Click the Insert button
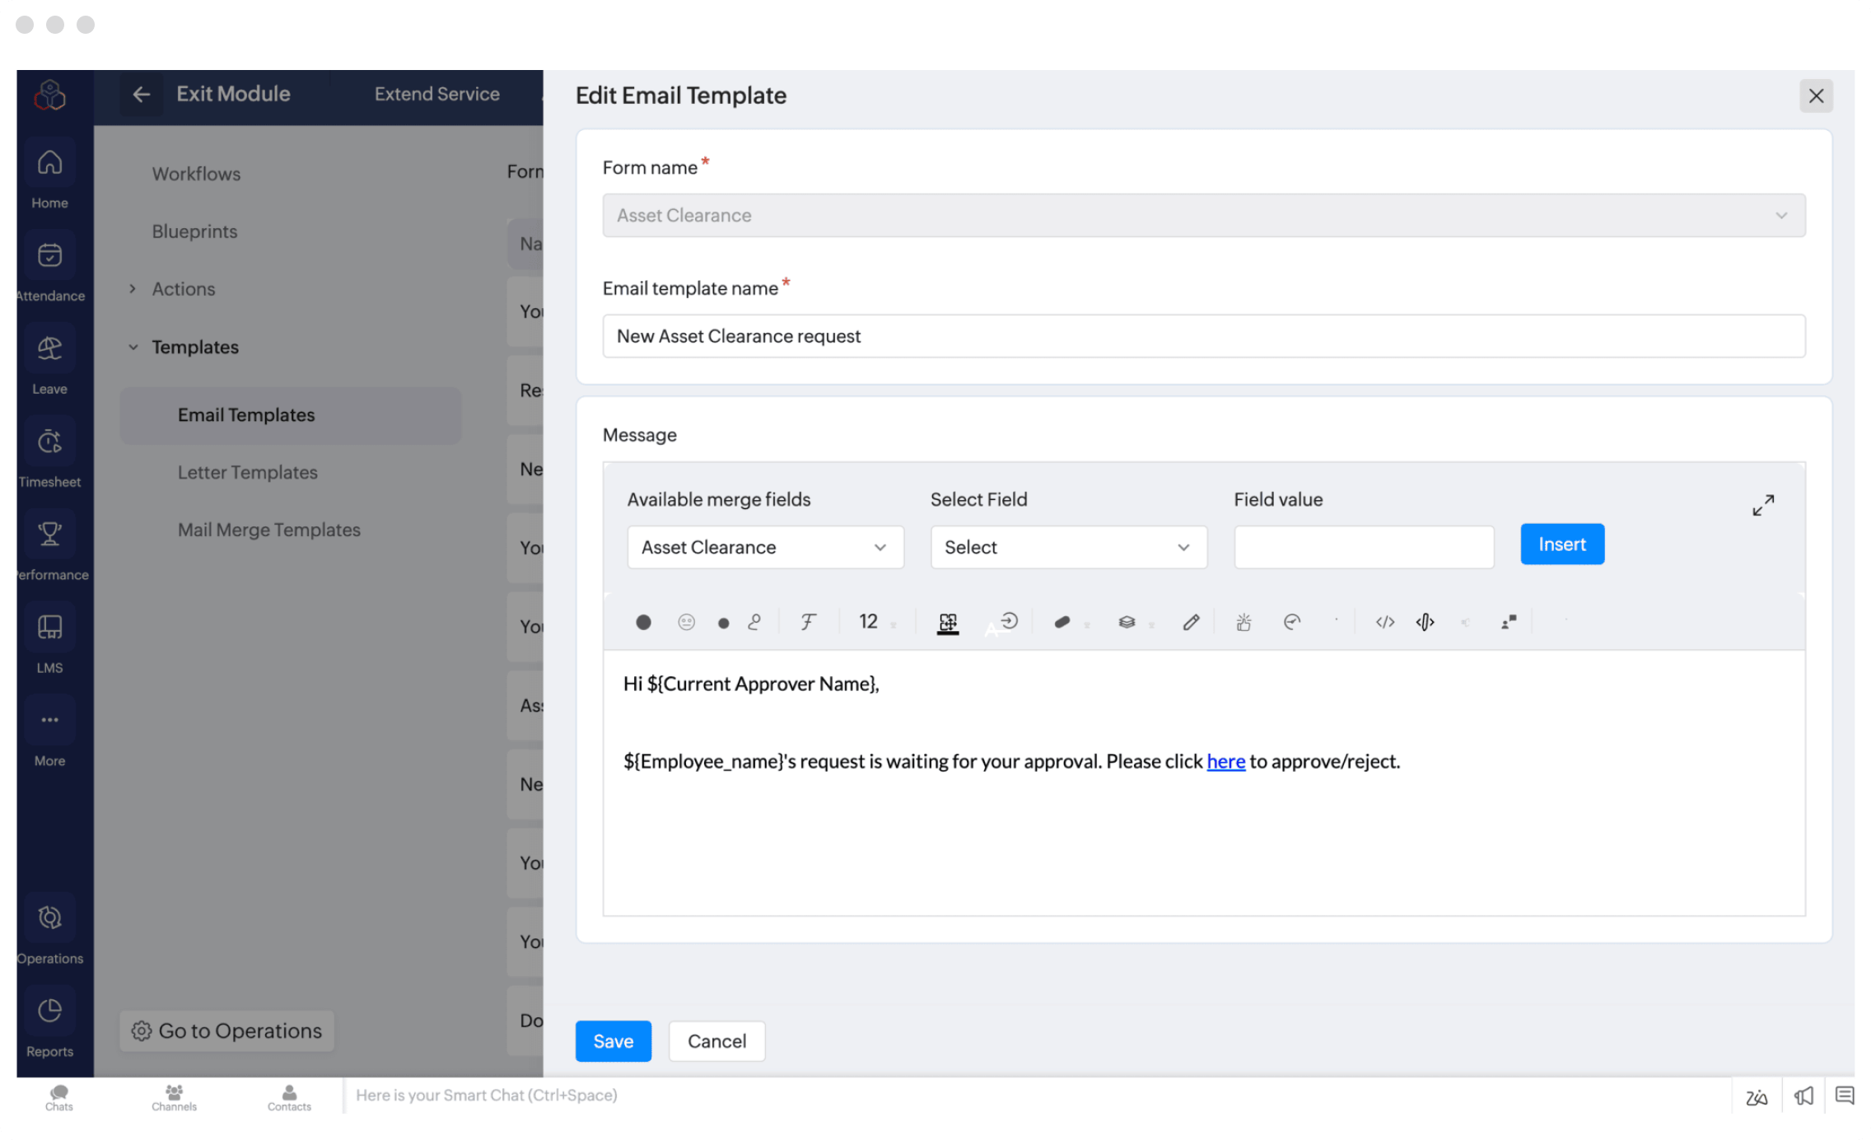The width and height of the screenshot is (1871, 1140). pyautogui.click(x=1561, y=544)
